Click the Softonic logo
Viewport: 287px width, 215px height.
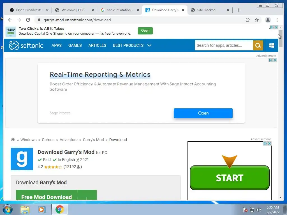click(26, 45)
